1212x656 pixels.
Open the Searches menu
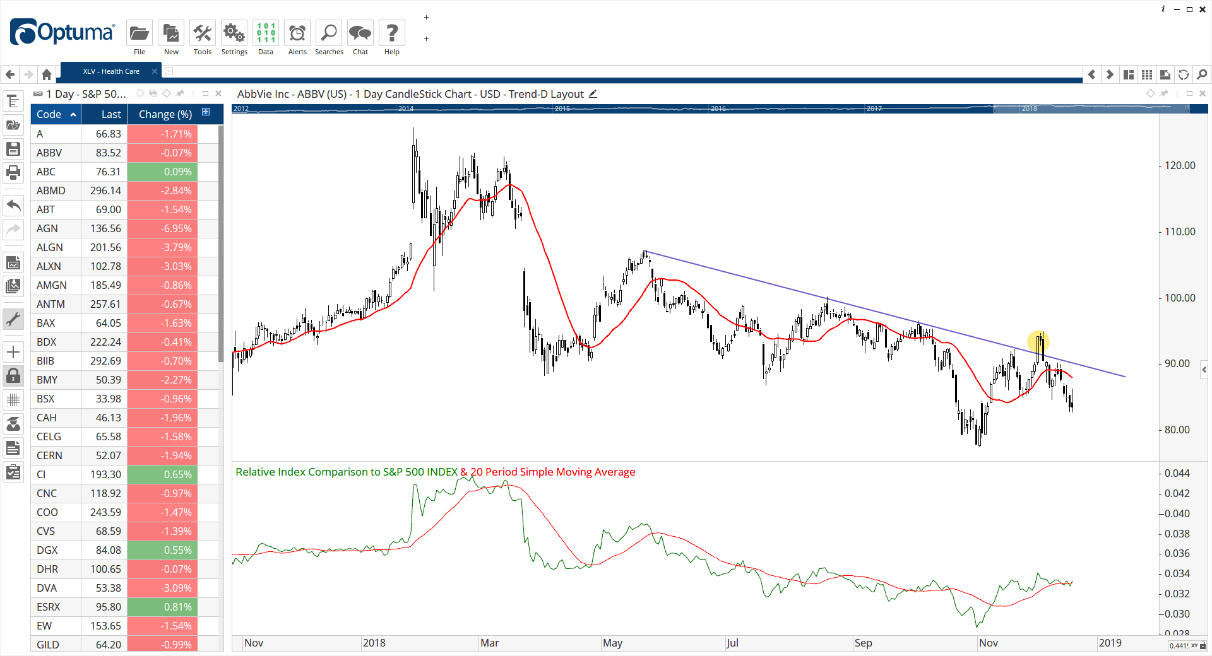[329, 38]
